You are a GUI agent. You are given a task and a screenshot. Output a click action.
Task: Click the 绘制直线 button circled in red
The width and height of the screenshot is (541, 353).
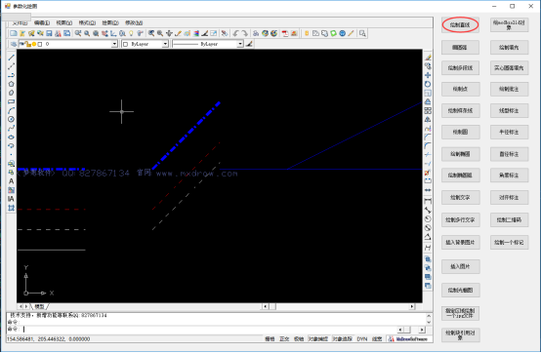click(460, 24)
